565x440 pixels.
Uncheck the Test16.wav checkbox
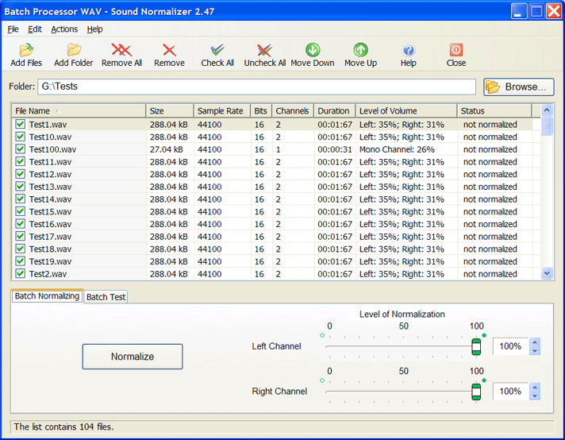(x=20, y=224)
